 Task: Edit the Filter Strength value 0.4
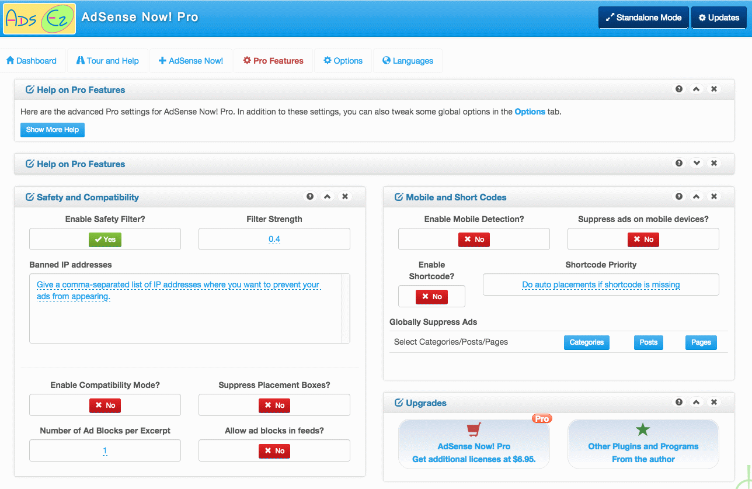(x=274, y=240)
